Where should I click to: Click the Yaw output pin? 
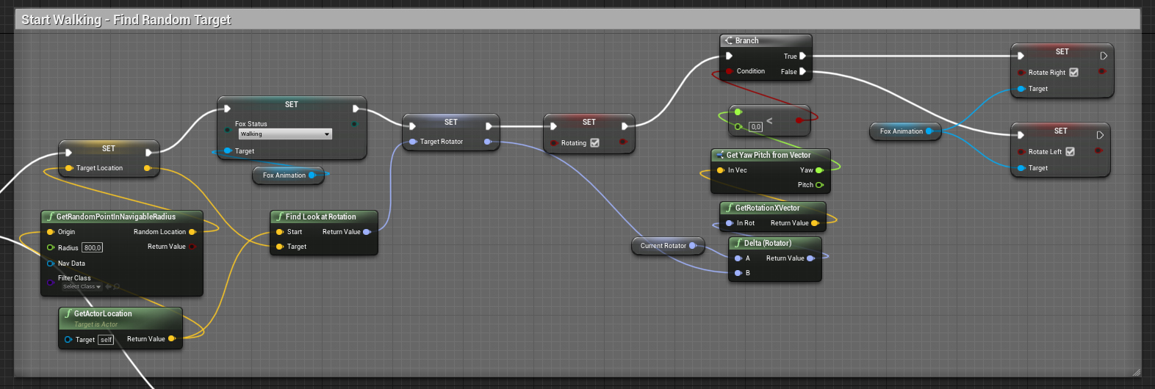819,170
